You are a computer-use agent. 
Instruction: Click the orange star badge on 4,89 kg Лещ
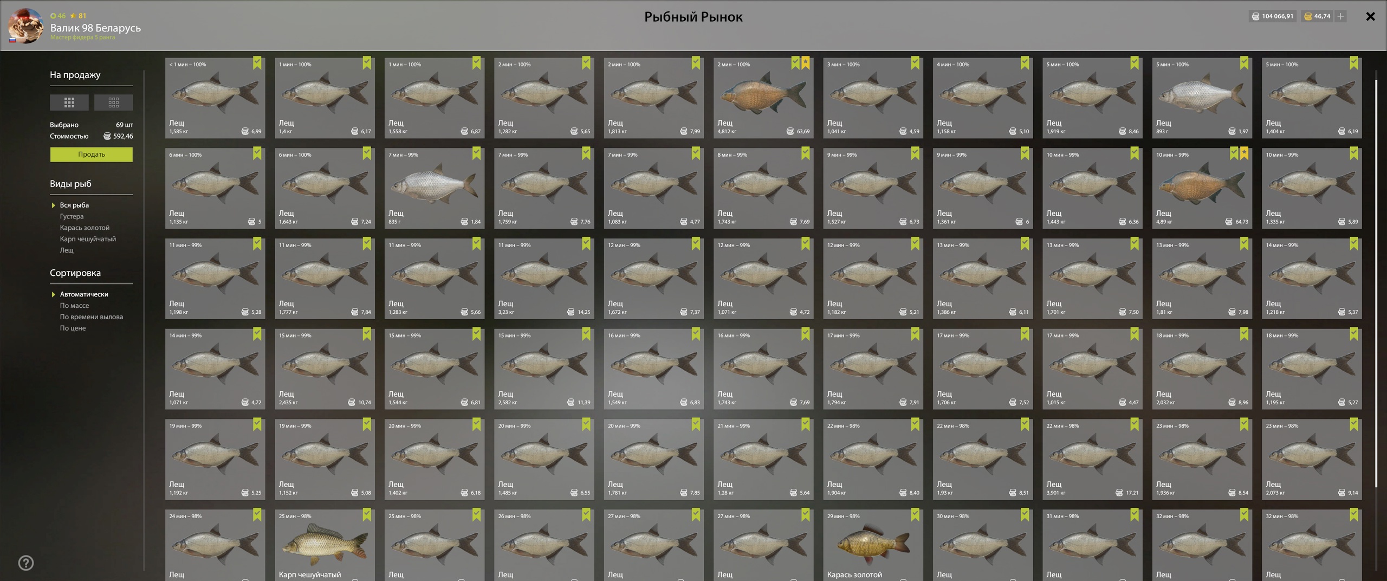[x=1245, y=153]
